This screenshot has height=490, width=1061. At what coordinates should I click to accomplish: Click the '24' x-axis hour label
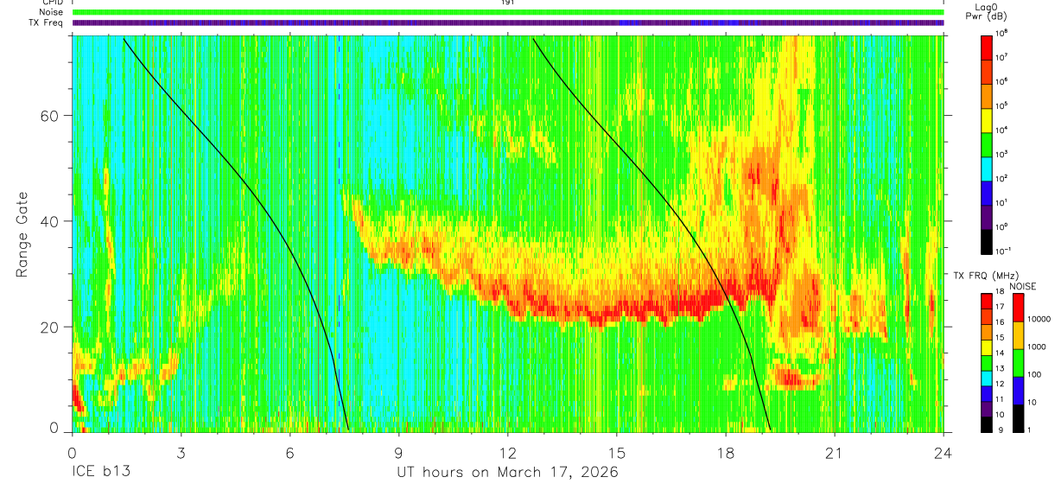(943, 452)
